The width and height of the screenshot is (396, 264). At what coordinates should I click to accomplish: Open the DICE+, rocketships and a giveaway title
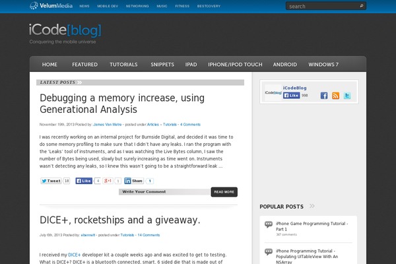coord(120,220)
